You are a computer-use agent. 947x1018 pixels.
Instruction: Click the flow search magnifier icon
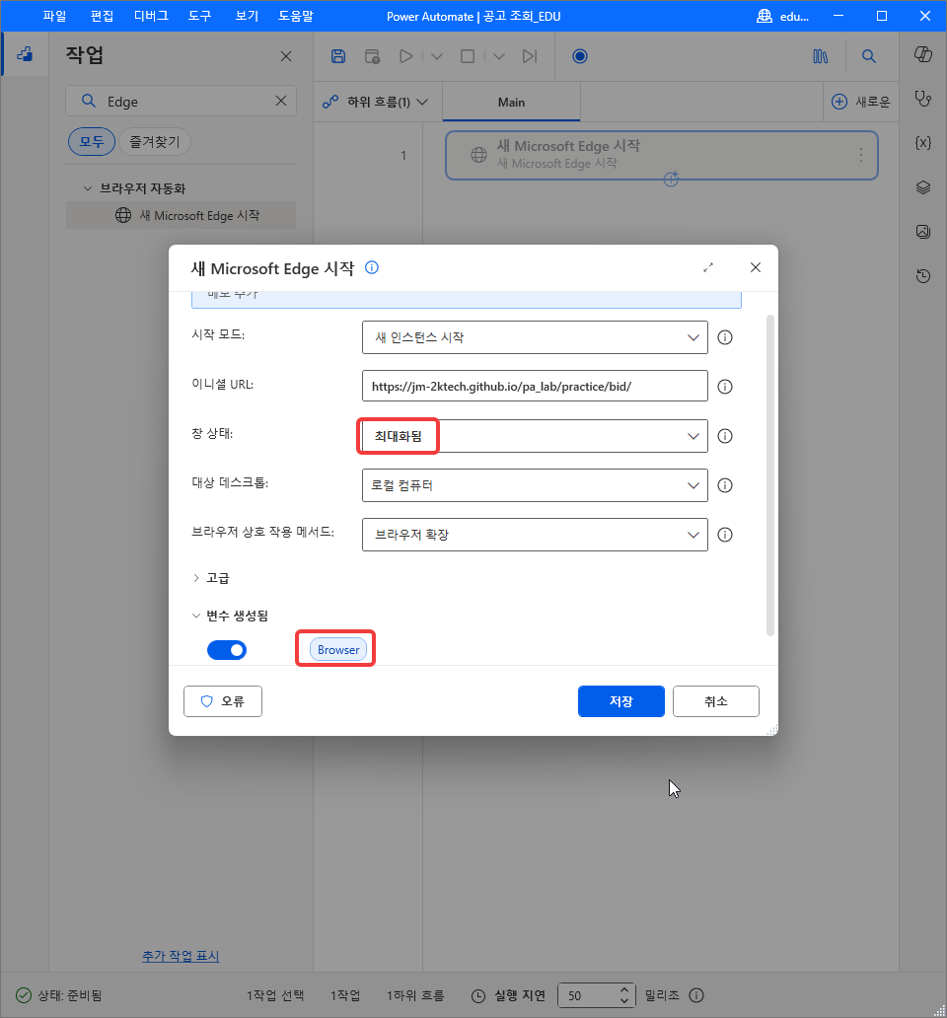tap(868, 56)
